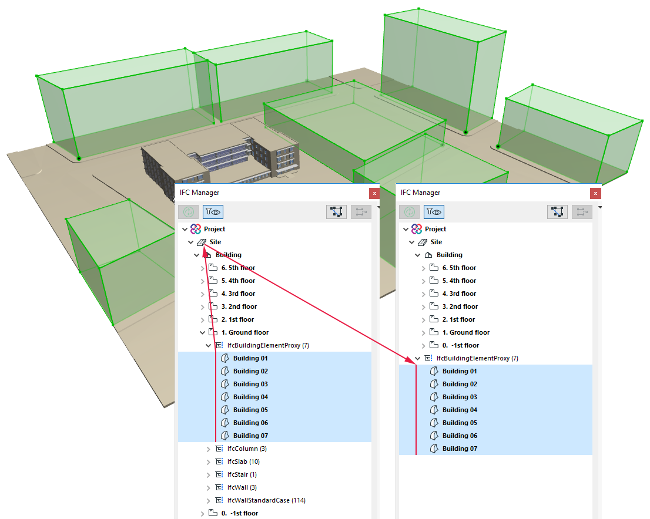Collapse 1. Ground floor in left IFC Manager
650x519 pixels.
(x=202, y=333)
